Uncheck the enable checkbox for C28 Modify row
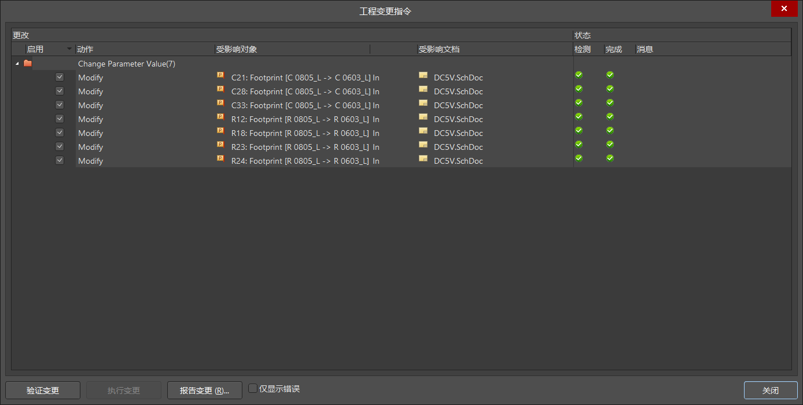This screenshot has width=803, height=405. point(59,91)
